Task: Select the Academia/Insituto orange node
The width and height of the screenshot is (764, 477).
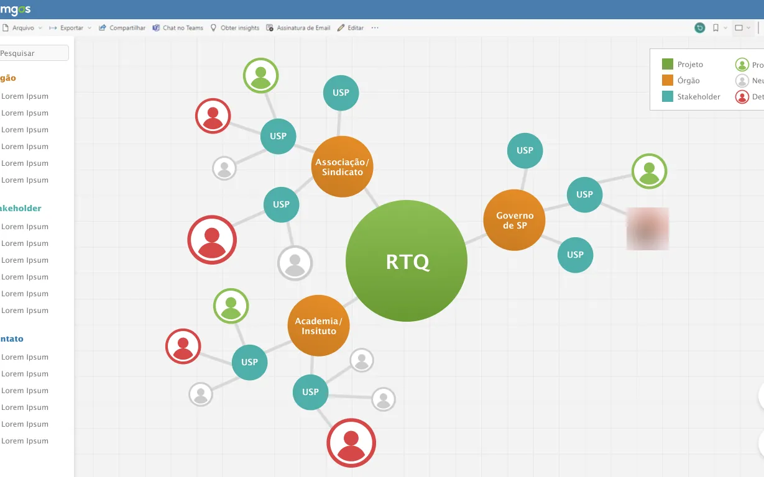Action: point(318,325)
